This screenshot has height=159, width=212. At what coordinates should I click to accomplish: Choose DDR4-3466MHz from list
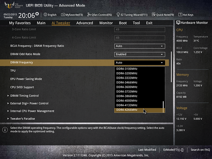140,82
